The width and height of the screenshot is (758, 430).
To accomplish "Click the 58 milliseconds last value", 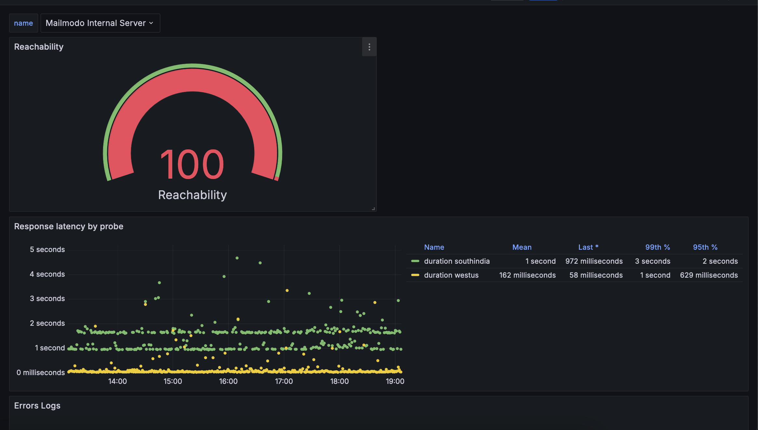I will click(x=596, y=275).
